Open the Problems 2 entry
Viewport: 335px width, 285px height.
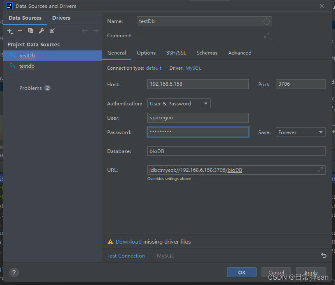click(35, 88)
